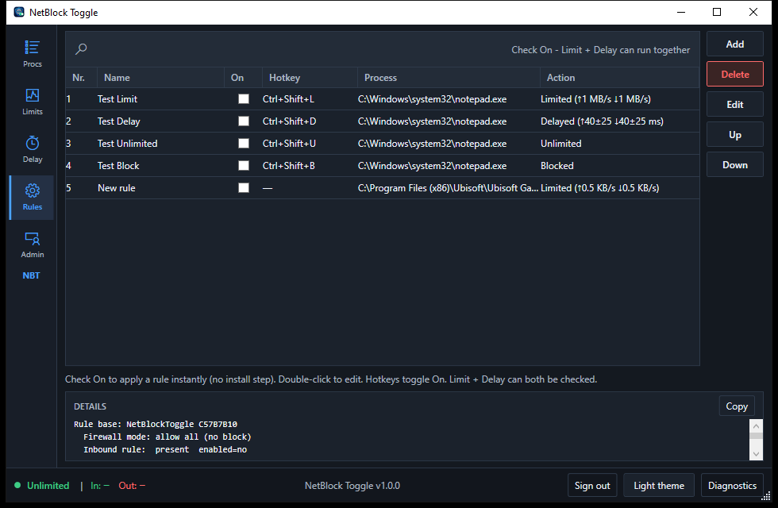The height and width of the screenshot is (508, 778).
Task: Click the Sign out button
Action: pos(592,486)
